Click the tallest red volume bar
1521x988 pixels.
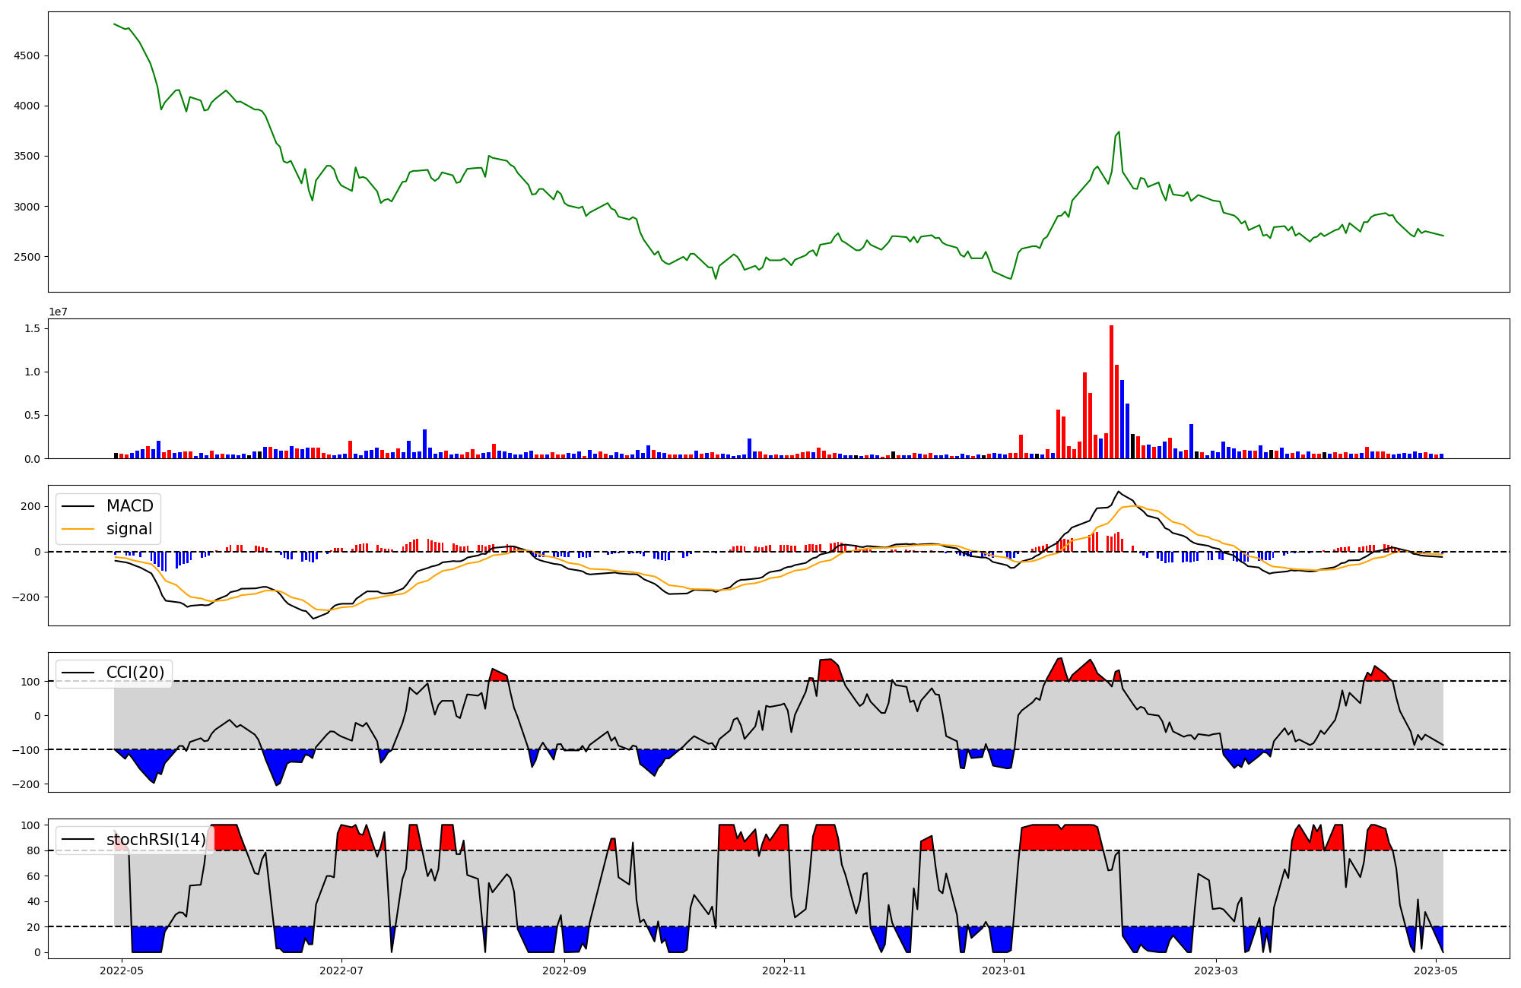coord(1111,391)
